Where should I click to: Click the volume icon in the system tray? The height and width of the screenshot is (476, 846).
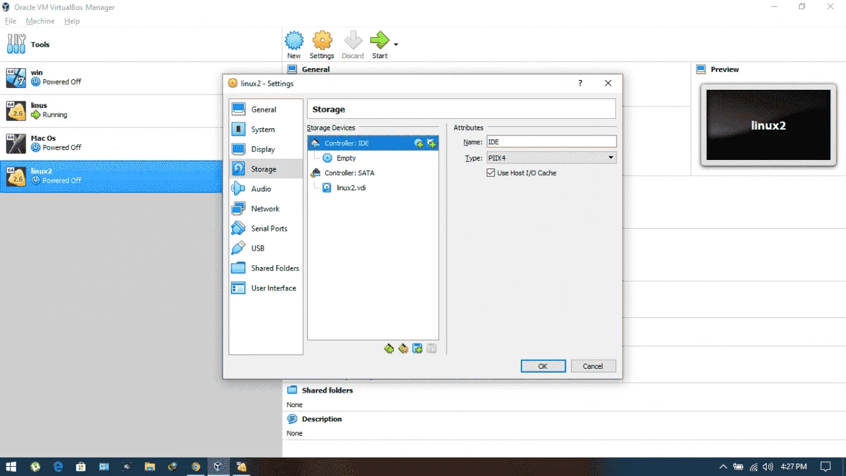767,467
